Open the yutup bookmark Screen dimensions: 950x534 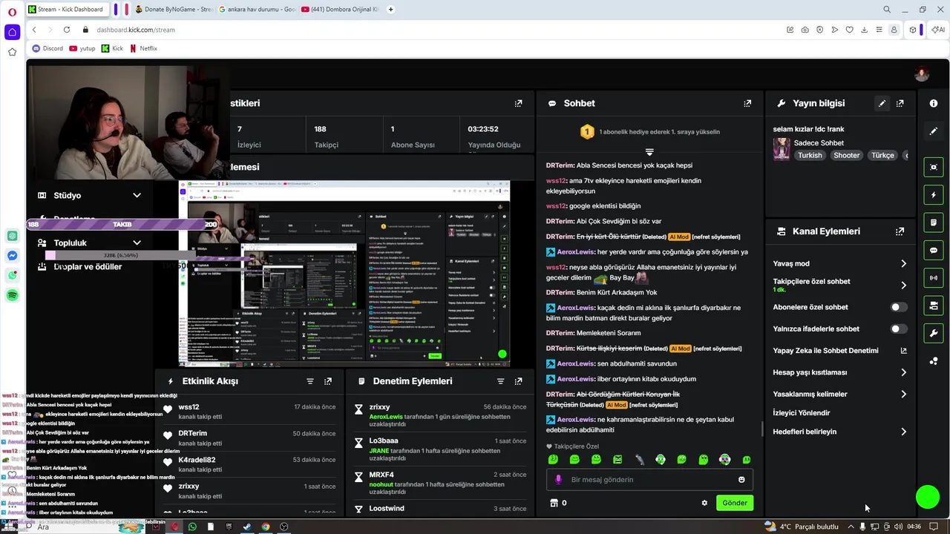(x=82, y=48)
